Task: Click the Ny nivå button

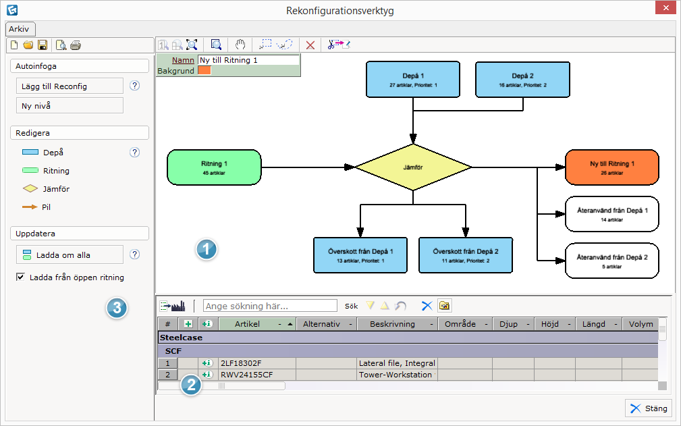Action: tap(69, 105)
